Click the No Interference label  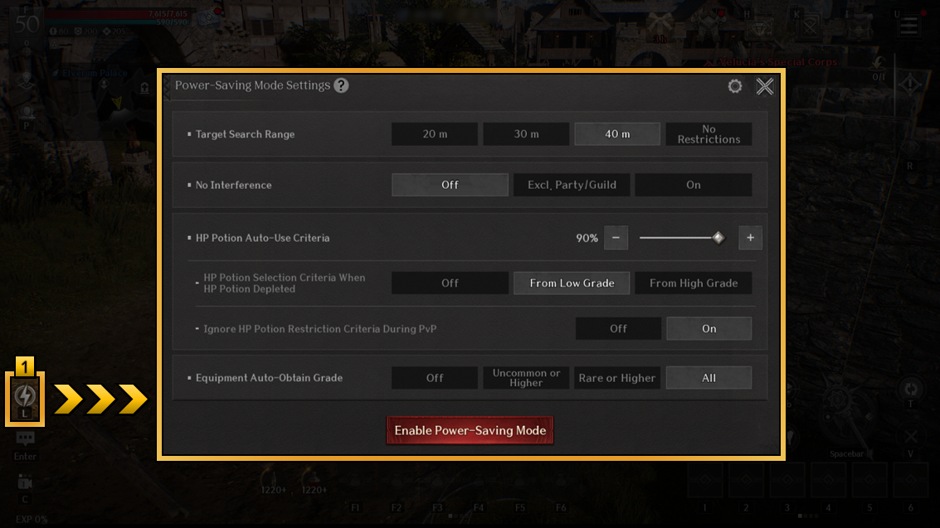coord(233,185)
